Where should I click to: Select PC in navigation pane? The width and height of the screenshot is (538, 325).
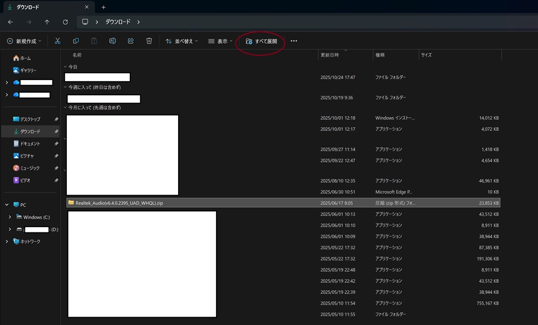[19, 205]
